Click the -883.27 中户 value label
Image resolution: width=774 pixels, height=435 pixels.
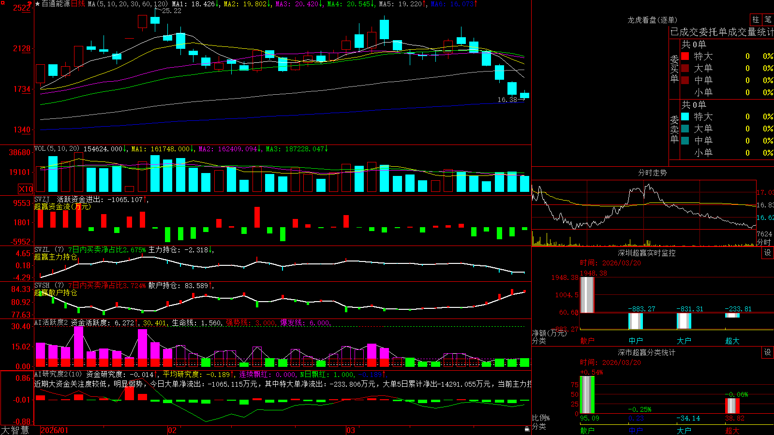(x=642, y=309)
